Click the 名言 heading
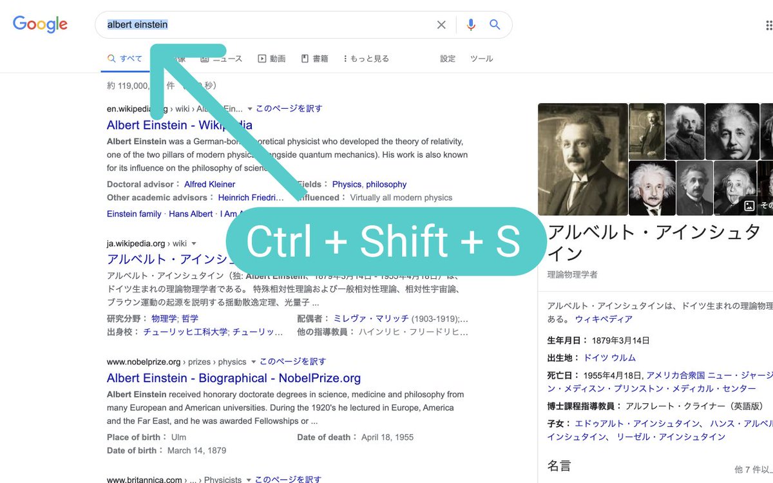773x483 pixels. (x=559, y=465)
